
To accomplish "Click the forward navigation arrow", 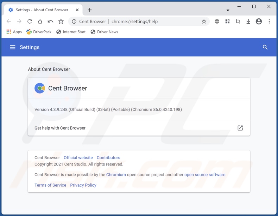I will pos(19,22).
